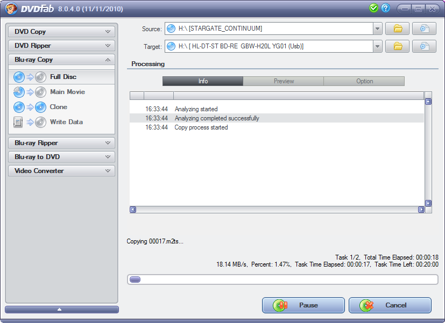Click the sidebar collapse arrow bar

pyautogui.click(x=61, y=310)
